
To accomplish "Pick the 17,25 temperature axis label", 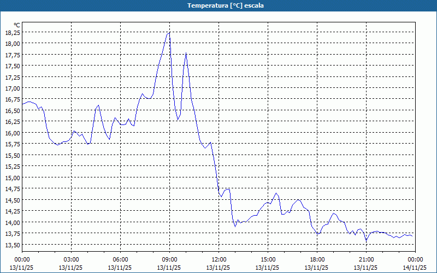I will (x=12, y=78).
